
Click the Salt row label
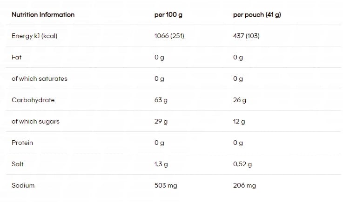pyautogui.click(x=18, y=164)
